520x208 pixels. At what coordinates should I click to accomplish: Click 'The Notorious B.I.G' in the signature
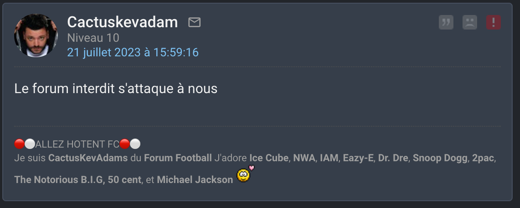[x=59, y=180]
